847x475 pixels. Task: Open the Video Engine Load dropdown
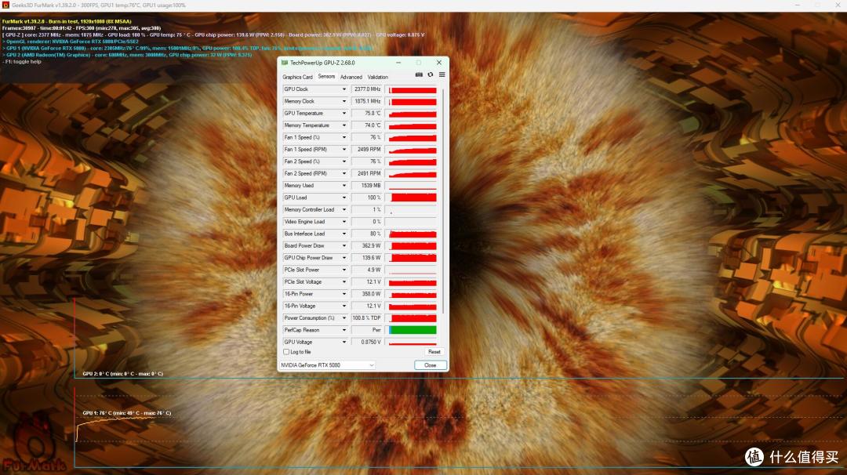pos(344,222)
